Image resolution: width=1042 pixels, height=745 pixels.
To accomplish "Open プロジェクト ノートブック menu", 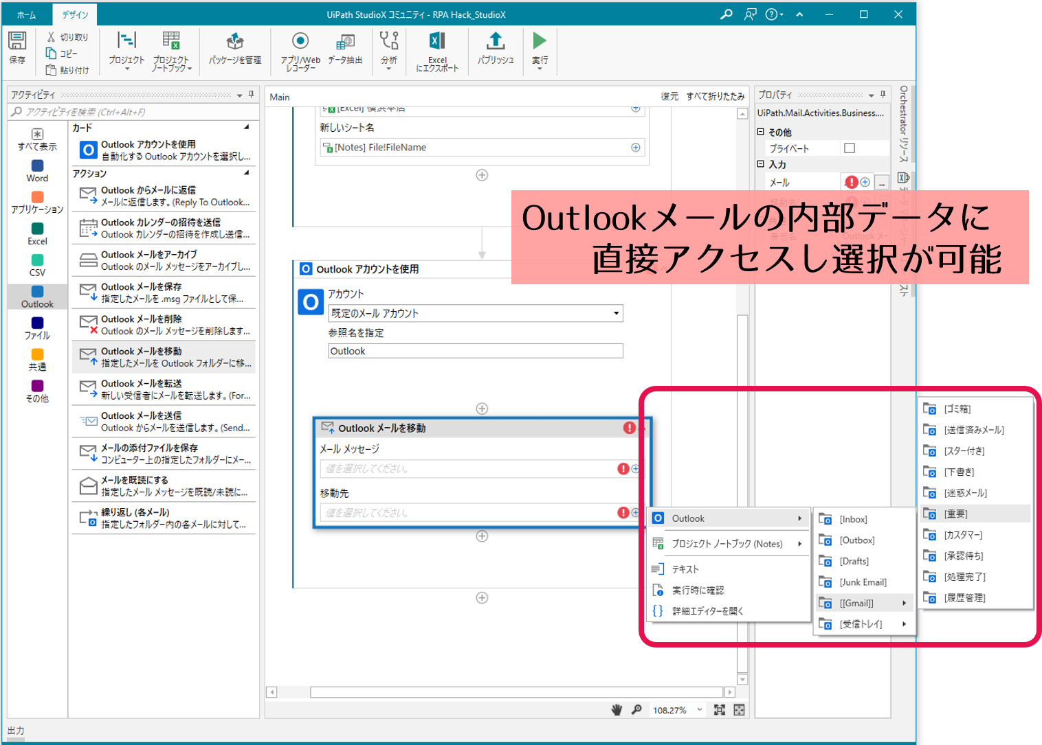I will [171, 51].
